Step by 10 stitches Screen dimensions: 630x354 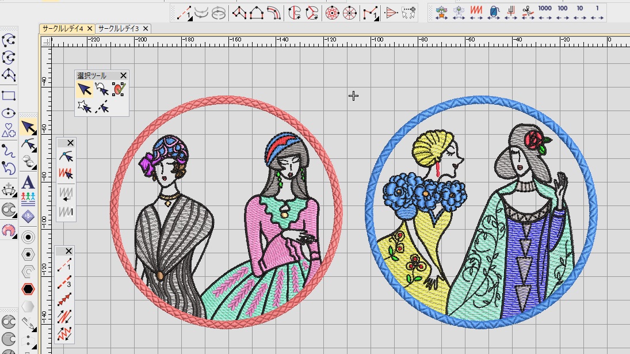(x=580, y=13)
